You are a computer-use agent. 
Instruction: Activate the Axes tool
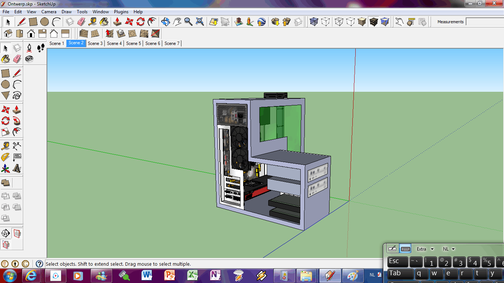pos(6,168)
